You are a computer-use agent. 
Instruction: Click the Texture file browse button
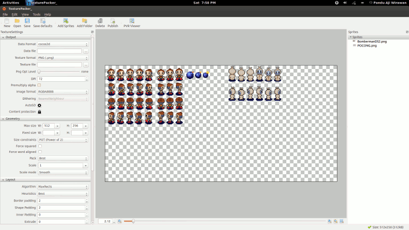[x=85, y=65]
